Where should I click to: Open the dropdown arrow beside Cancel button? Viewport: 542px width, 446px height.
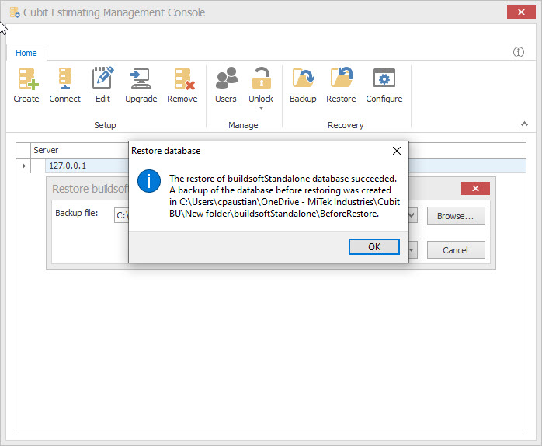click(412, 250)
